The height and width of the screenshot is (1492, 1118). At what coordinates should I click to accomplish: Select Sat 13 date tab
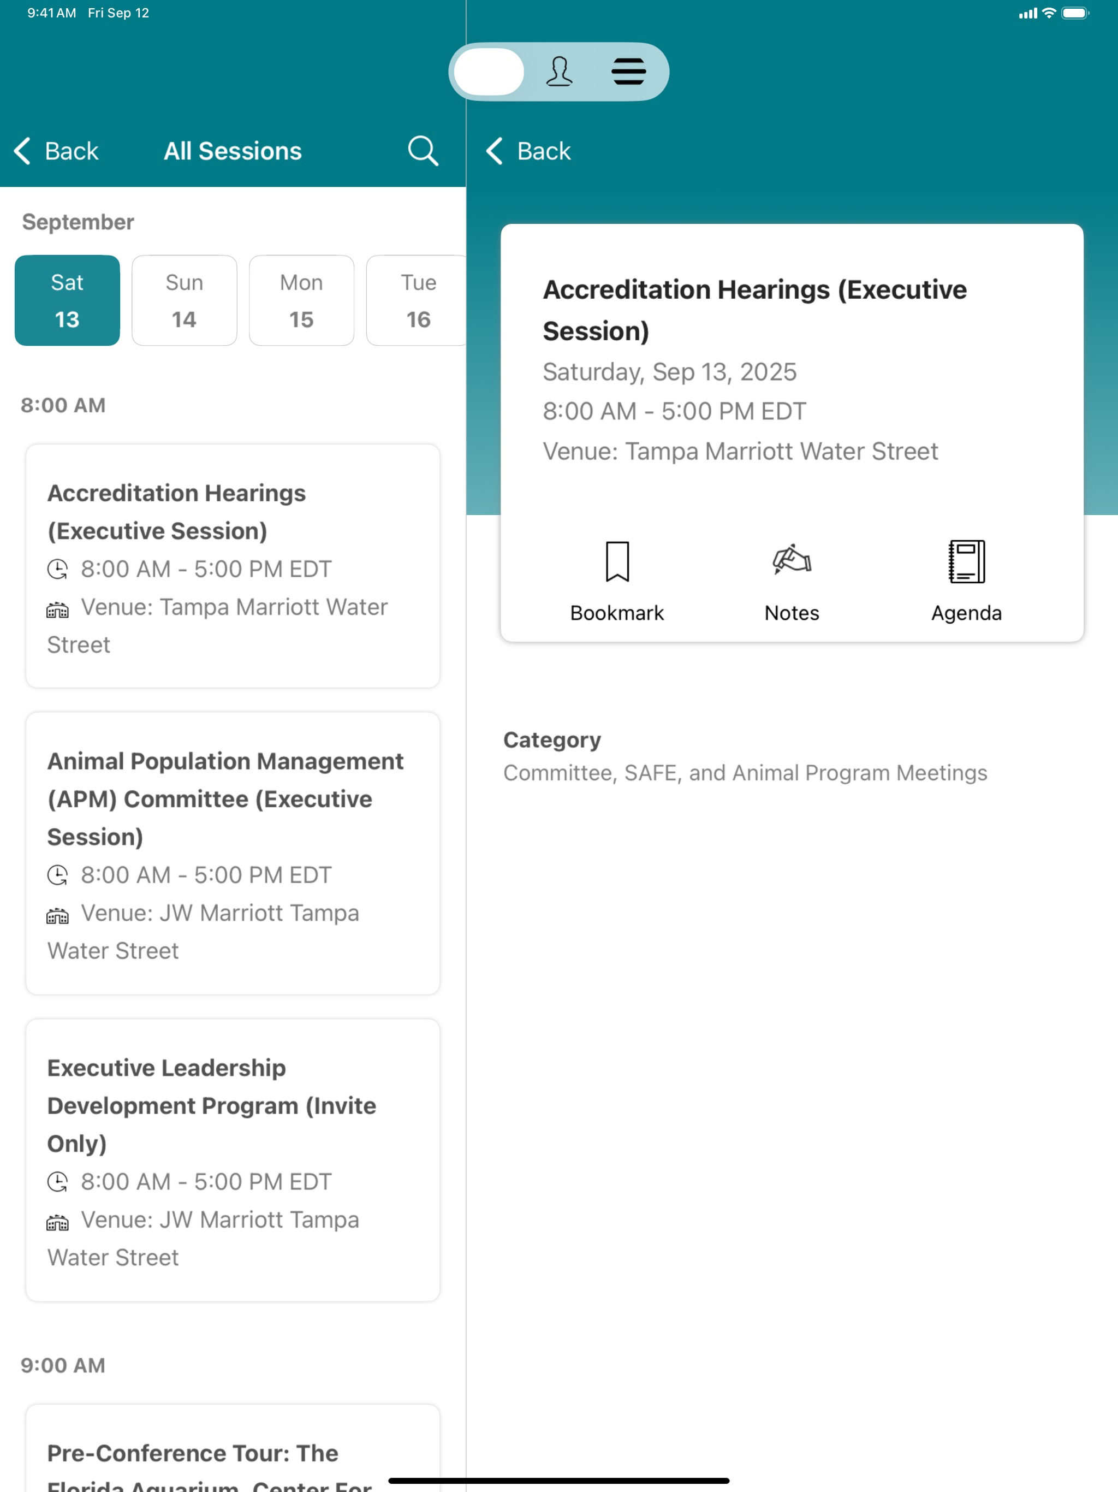[x=68, y=300]
